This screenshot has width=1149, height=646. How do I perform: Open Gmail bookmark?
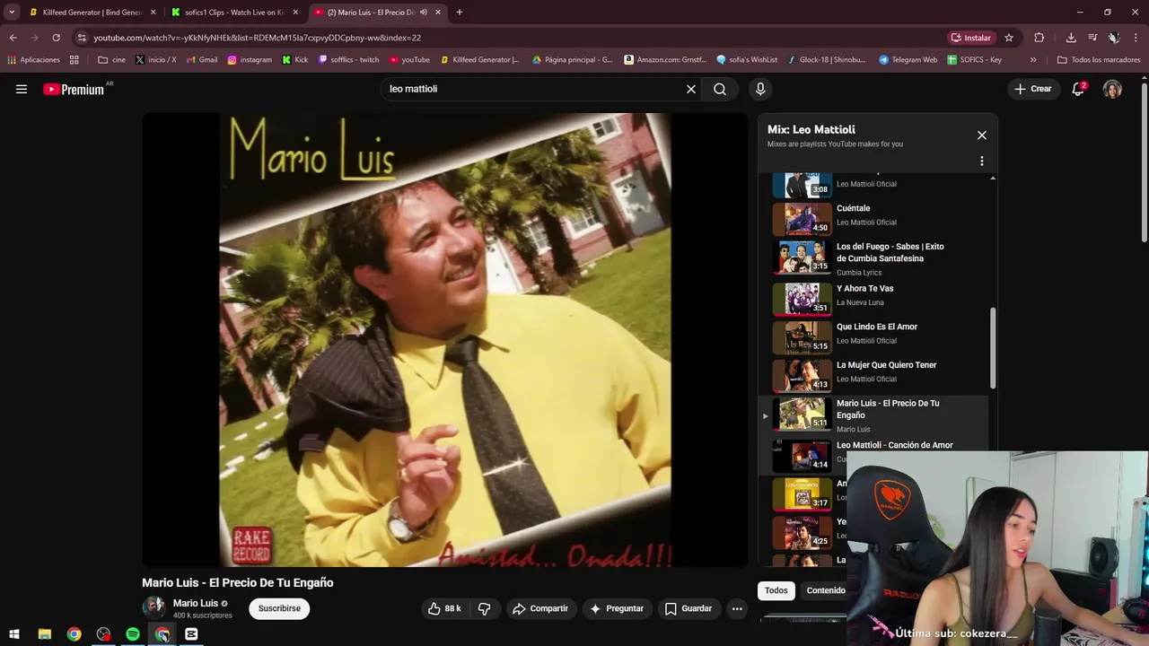(202, 60)
